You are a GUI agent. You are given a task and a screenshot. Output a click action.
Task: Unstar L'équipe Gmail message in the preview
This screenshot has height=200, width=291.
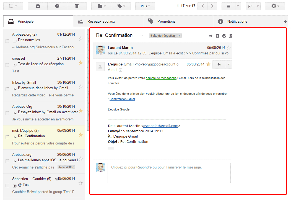pyautogui.click(x=208, y=64)
